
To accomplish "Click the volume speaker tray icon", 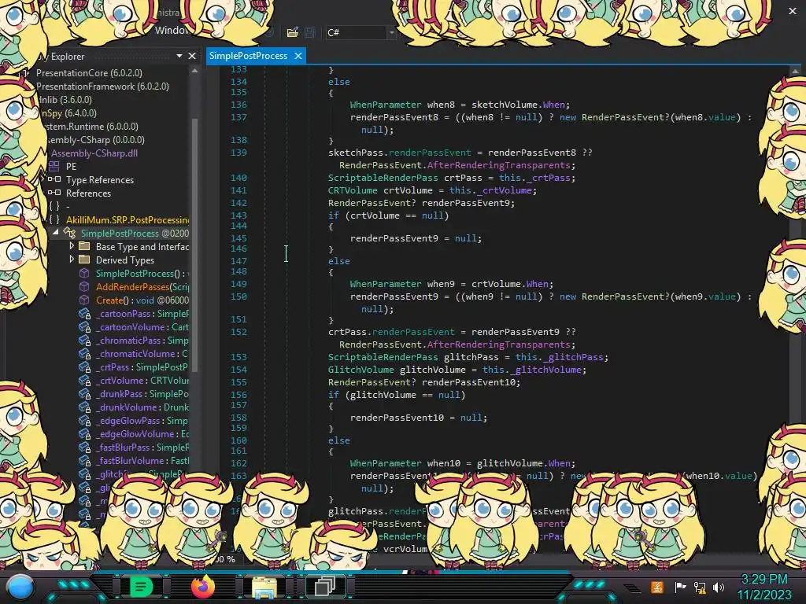I will point(719,587).
